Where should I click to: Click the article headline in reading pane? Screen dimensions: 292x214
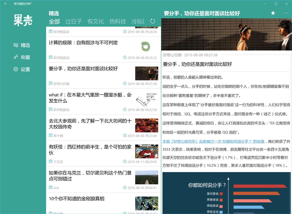tap(197, 64)
